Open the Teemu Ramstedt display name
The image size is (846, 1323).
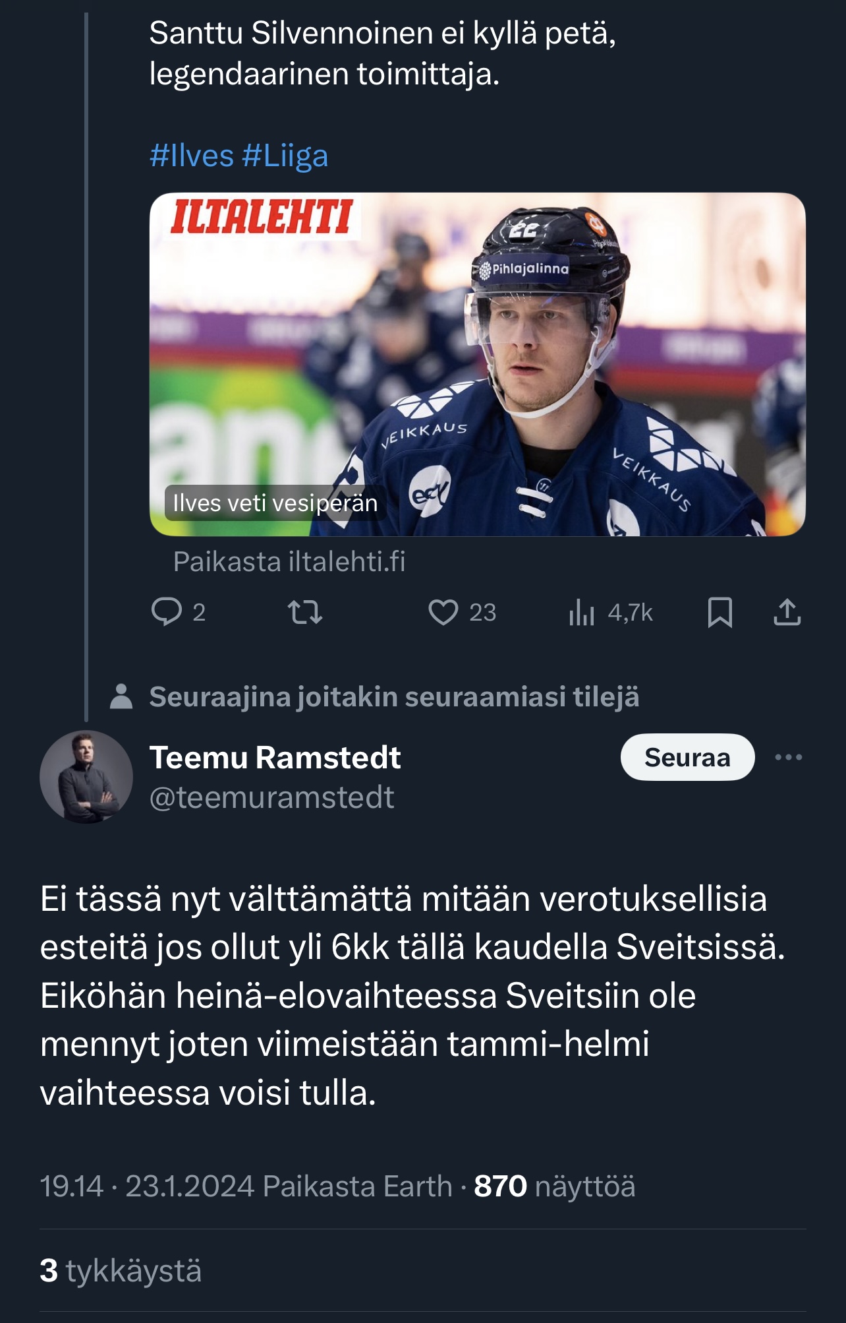[x=275, y=757]
